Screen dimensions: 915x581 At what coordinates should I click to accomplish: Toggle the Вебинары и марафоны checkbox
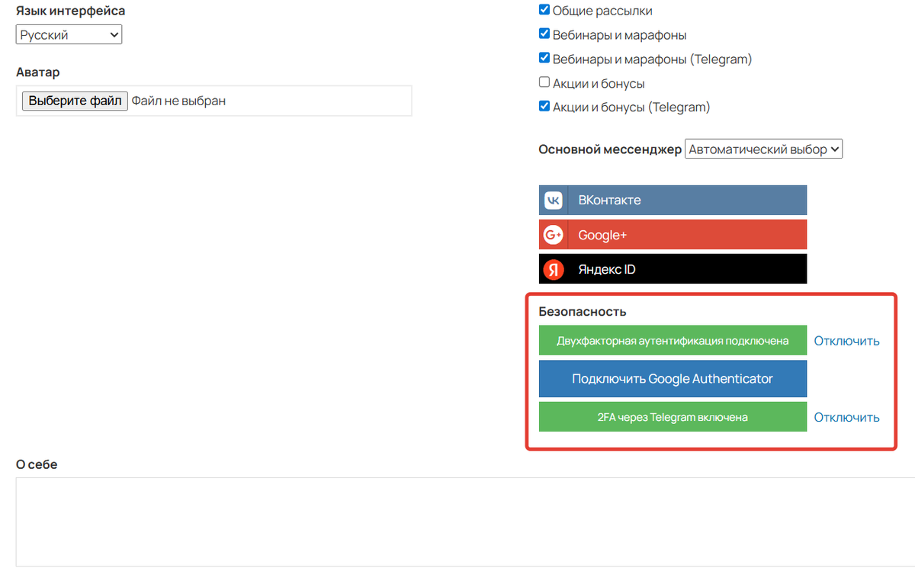pos(544,34)
